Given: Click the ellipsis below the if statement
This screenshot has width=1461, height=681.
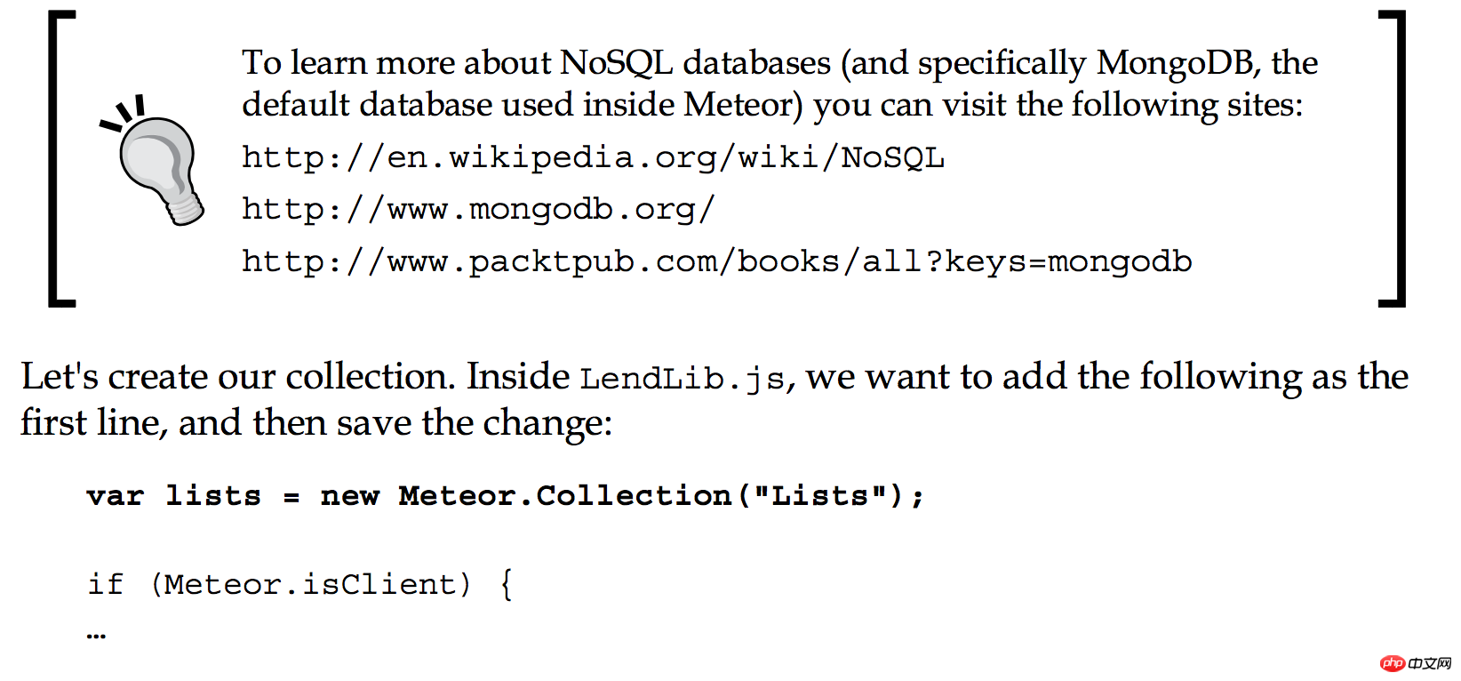Looking at the screenshot, I should (97, 635).
